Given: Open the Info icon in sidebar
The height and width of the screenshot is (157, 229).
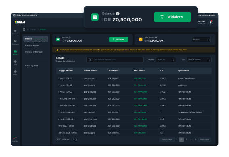Looking at the screenshot, I should click(x=15, y=62).
